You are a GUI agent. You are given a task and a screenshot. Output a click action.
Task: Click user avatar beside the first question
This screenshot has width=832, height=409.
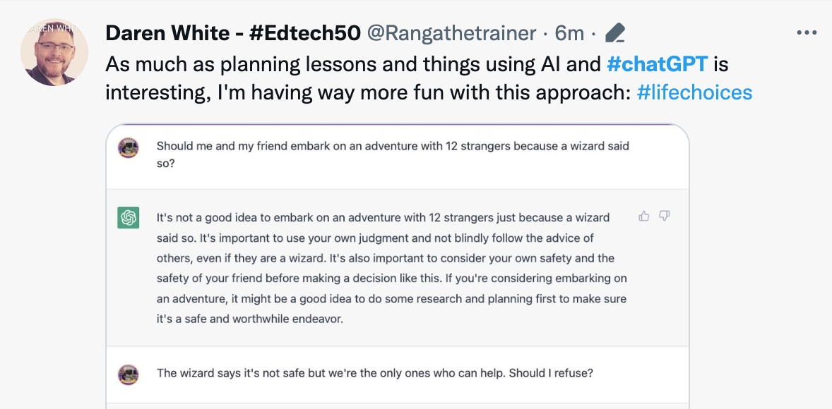pos(128,147)
